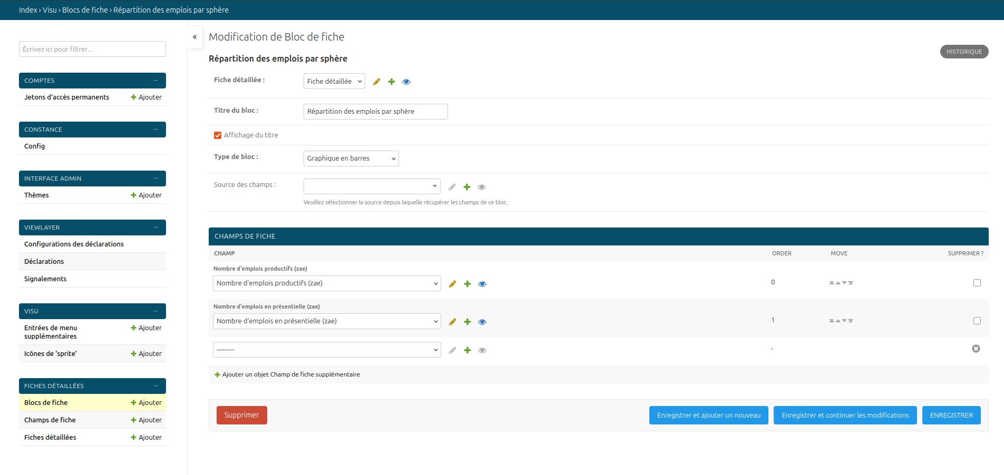Move the 'emplois productifs' row down one position
1004x475 pixels.
(x=844, y=283)
